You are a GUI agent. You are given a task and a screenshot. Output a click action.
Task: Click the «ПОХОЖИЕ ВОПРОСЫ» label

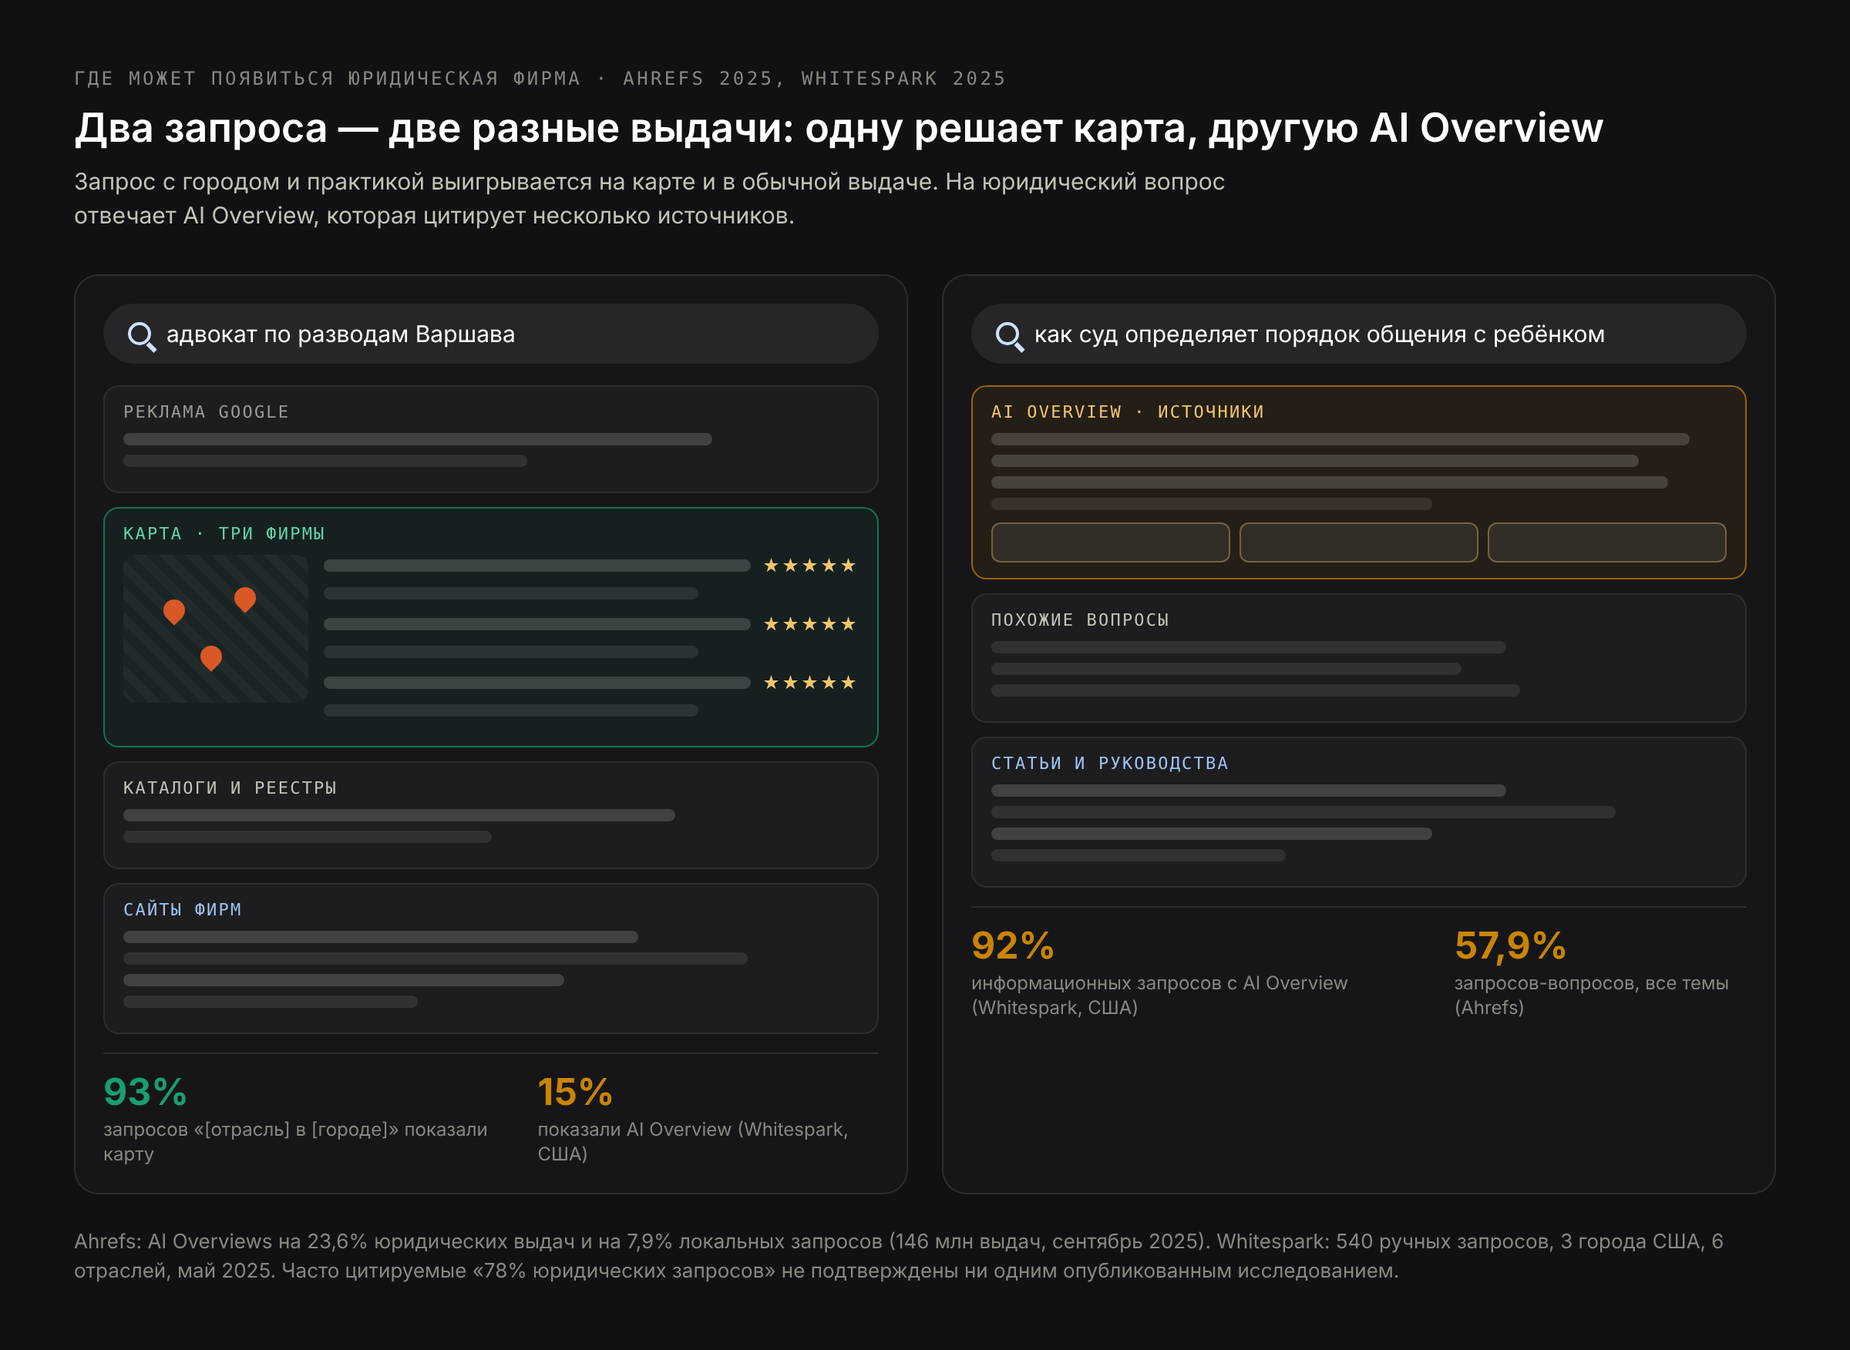1080,620
